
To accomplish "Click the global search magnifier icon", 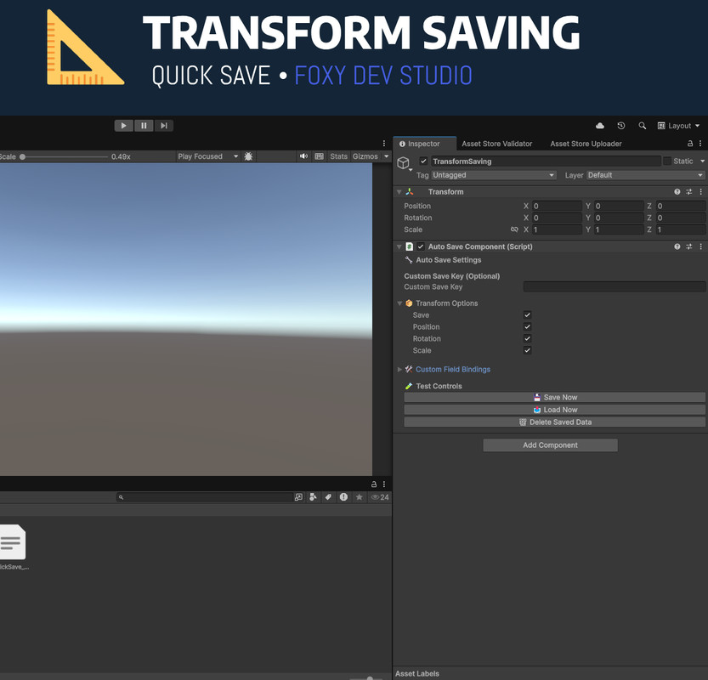I will (643, 126).
